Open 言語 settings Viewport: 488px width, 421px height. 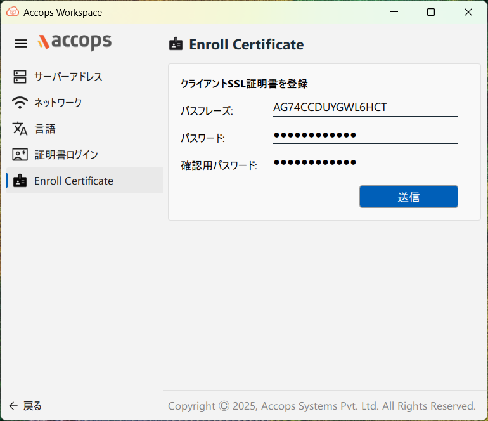coord(84,129)
